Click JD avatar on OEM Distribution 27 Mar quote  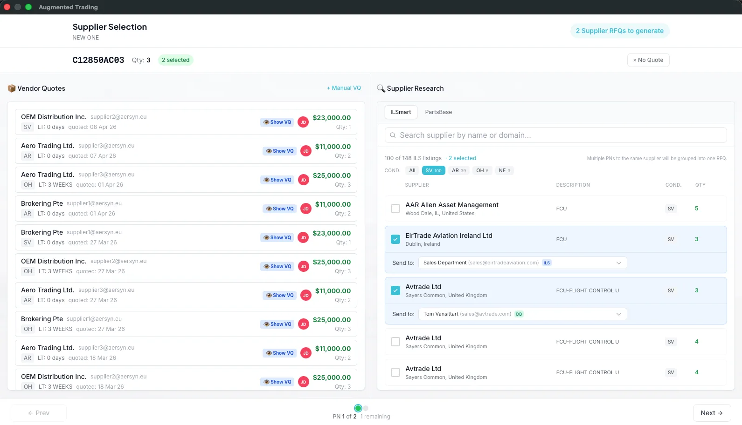click(x=303, y=266)
